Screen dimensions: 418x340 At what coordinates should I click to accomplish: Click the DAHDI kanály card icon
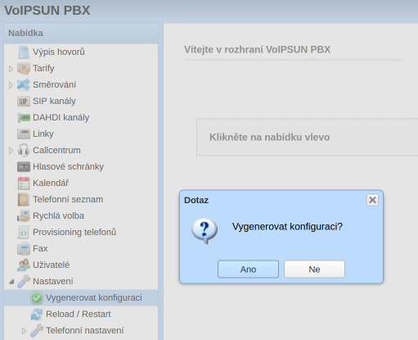(x=24, y=117)
